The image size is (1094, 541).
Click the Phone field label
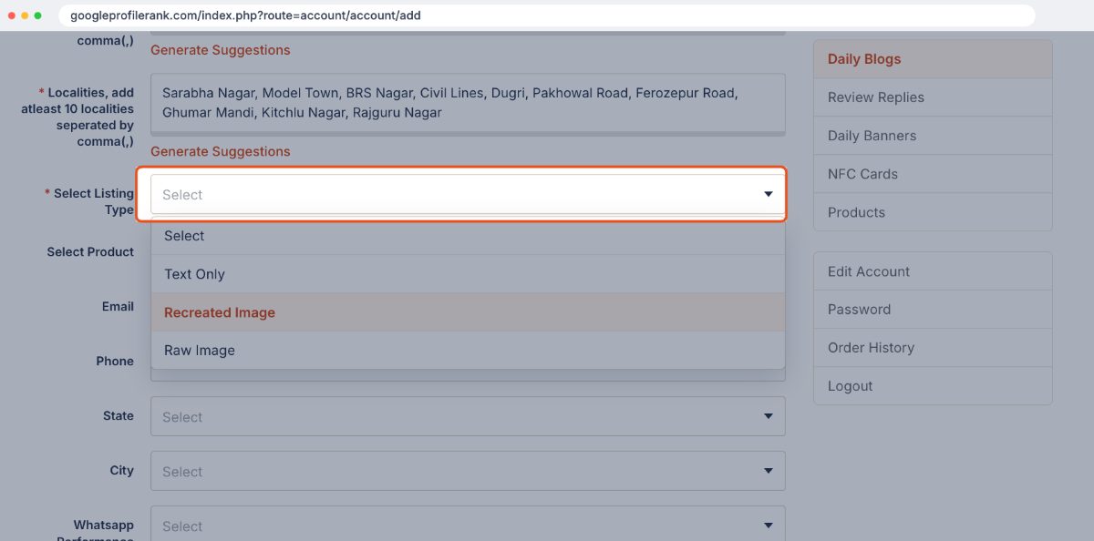[x=115, y=362]
